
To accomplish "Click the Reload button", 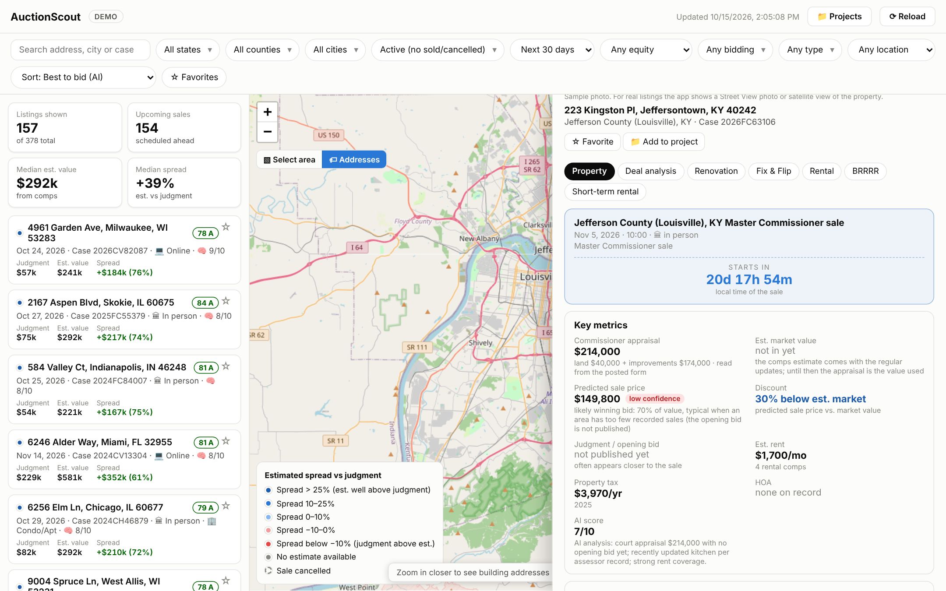I will pos(907,17).
